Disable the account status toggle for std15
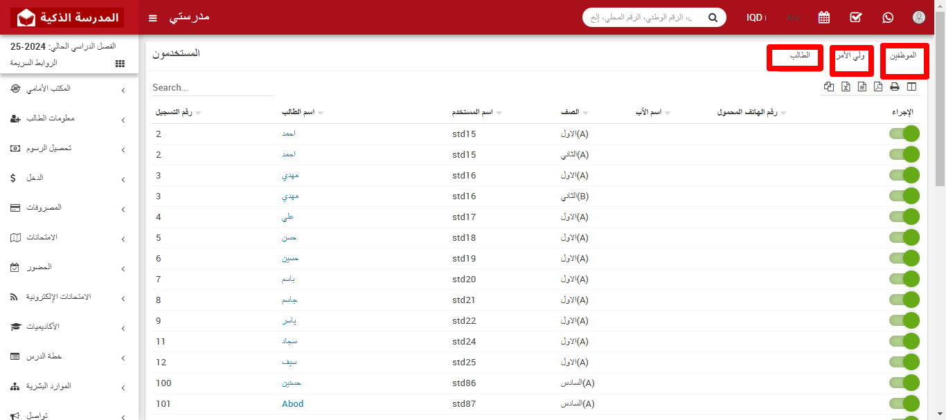946x420 pixels. (904, 134)
